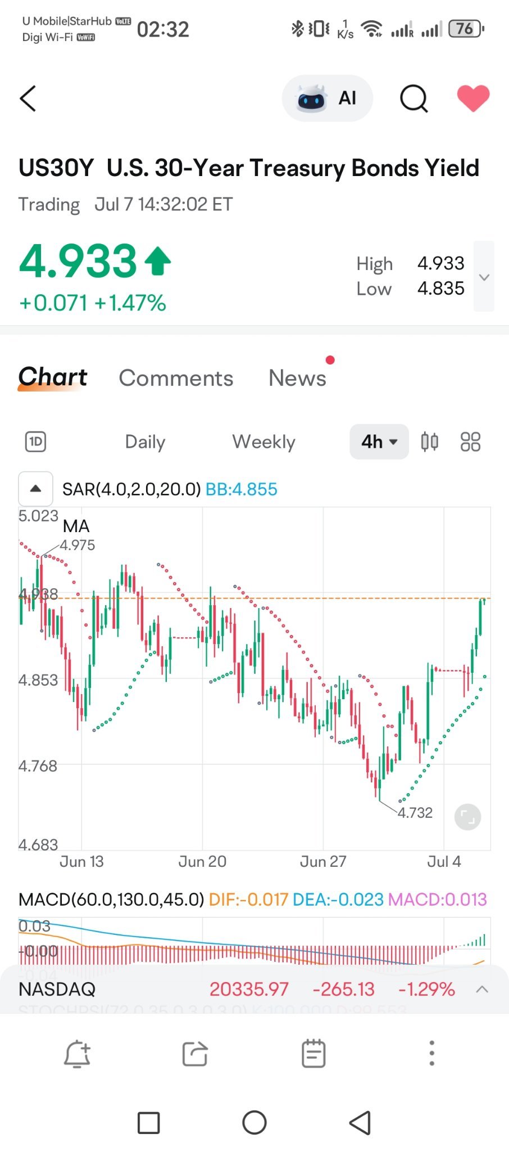The height and width of the screenshot is (1152, 509).
Task: Click the MACD:0.013 value
Action: (x=438, y=899)
